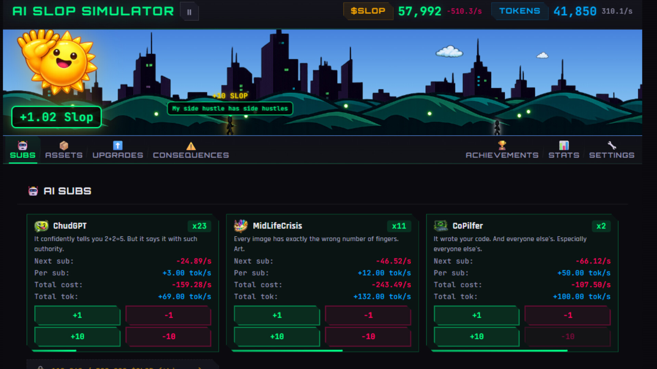This screenshot has width=657, height=369.
Task: Click the warning triangle on CONSEQUENCES
Action: click(x=191, y=147)
